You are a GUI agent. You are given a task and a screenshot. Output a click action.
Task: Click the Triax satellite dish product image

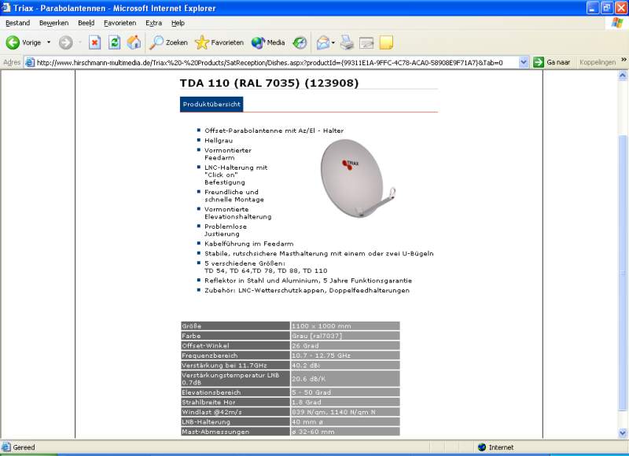(358, 178)
